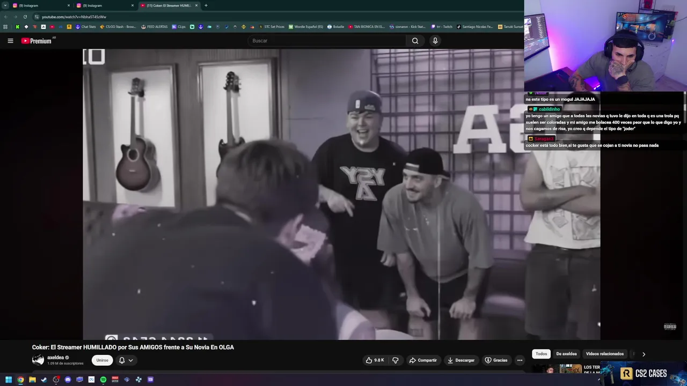687x386 pixels.
Task: Click the Buscar search field
Action: click(x=327, y=41)
